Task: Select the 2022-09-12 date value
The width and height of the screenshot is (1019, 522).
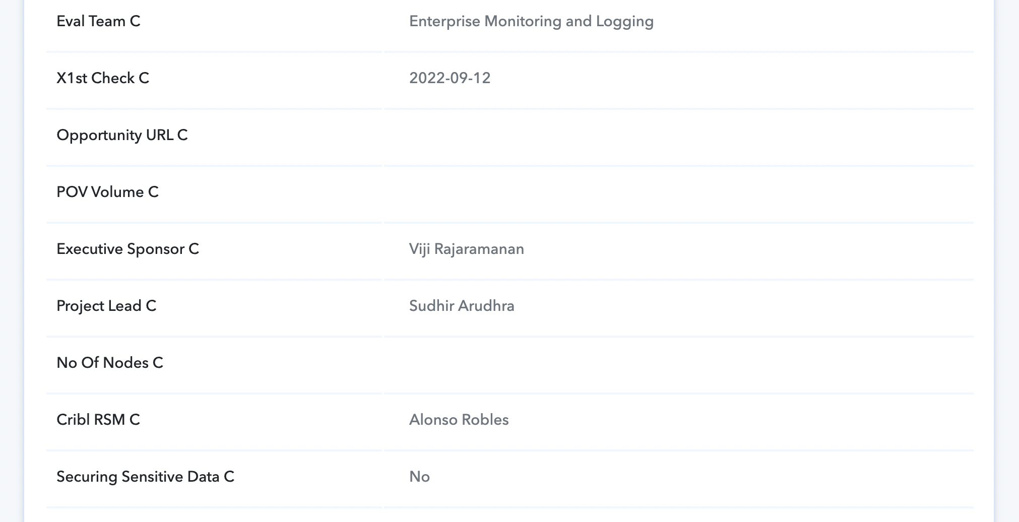Action: [450, 78]
